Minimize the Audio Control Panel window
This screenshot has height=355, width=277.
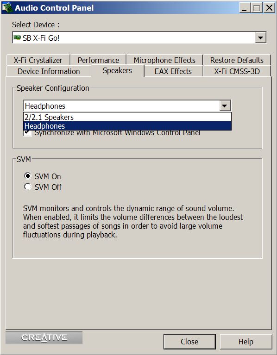click(x=245, y=8)
